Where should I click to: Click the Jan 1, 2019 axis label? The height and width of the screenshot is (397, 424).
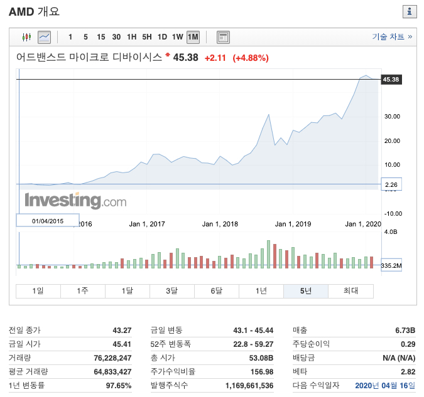coord(293,224)
